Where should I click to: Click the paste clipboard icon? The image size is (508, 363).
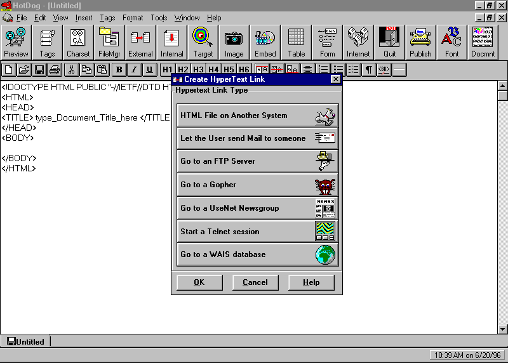pyautogui.click(x=102, y=70)
